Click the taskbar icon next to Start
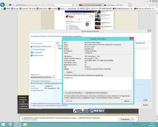Image resolution: width=158 pixels, height=127 pixels. (x=10, y=124)
